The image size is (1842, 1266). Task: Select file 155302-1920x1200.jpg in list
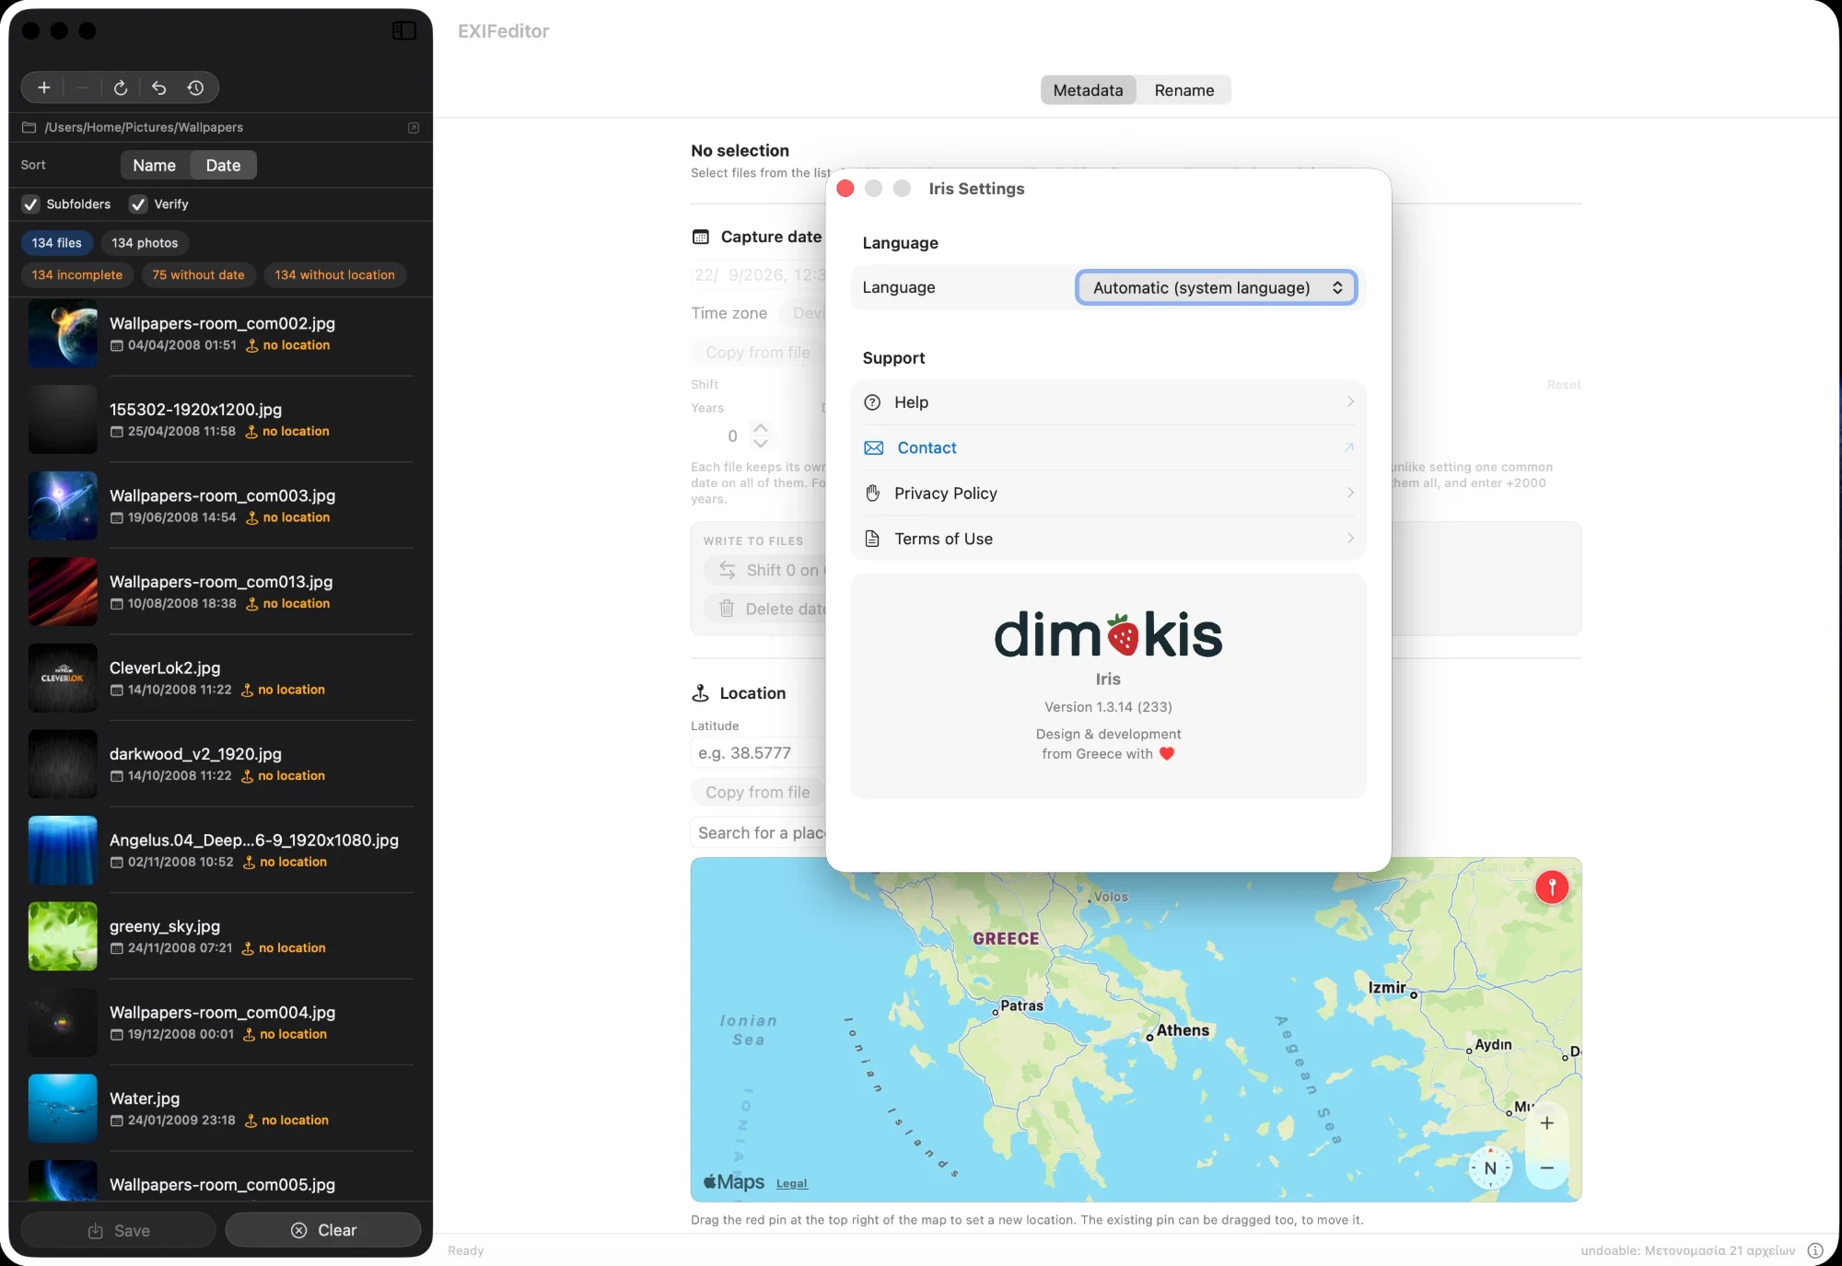point(220,419)
